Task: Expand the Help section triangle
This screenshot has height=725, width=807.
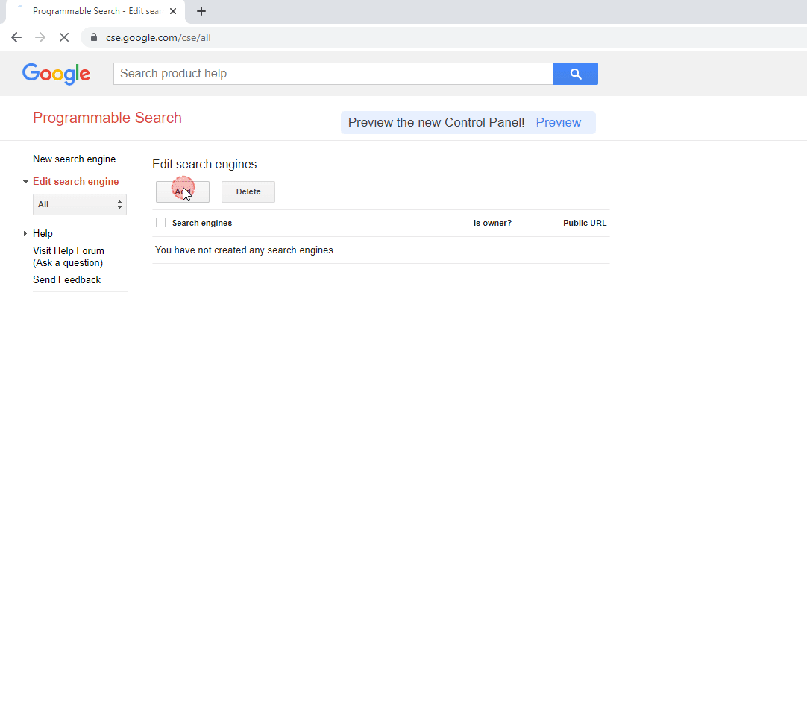Action: coord(25,233)
